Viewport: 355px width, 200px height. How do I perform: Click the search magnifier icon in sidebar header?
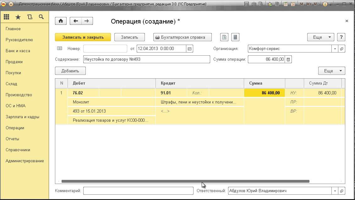tap(41, 17)
